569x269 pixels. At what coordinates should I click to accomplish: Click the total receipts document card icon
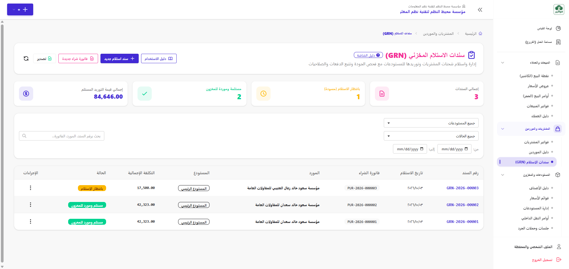[382, 94]
